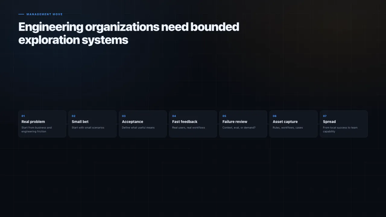Viewport: 386px width, 217px height.
Task: Click the "Start with small scenarios" description
Action: pos(88,128)
